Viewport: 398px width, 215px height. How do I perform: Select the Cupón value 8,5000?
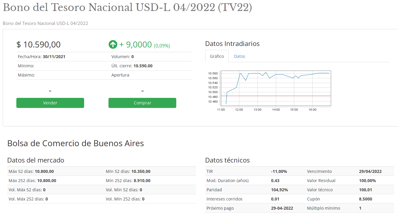click(x=366, y=199)
